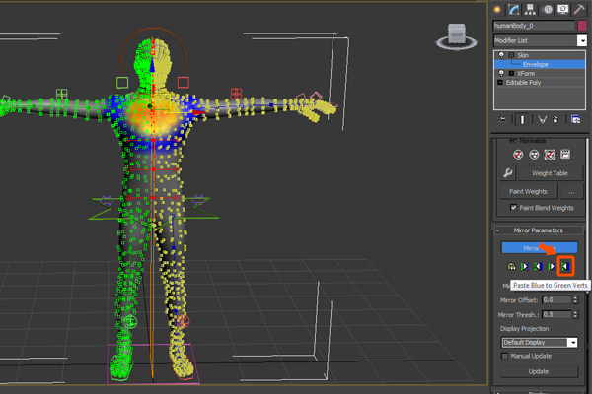Image resolution: width=592 pixels, height=394 pixels.
Task: Open the Weight Tool wrench icon
Action: 508,173
